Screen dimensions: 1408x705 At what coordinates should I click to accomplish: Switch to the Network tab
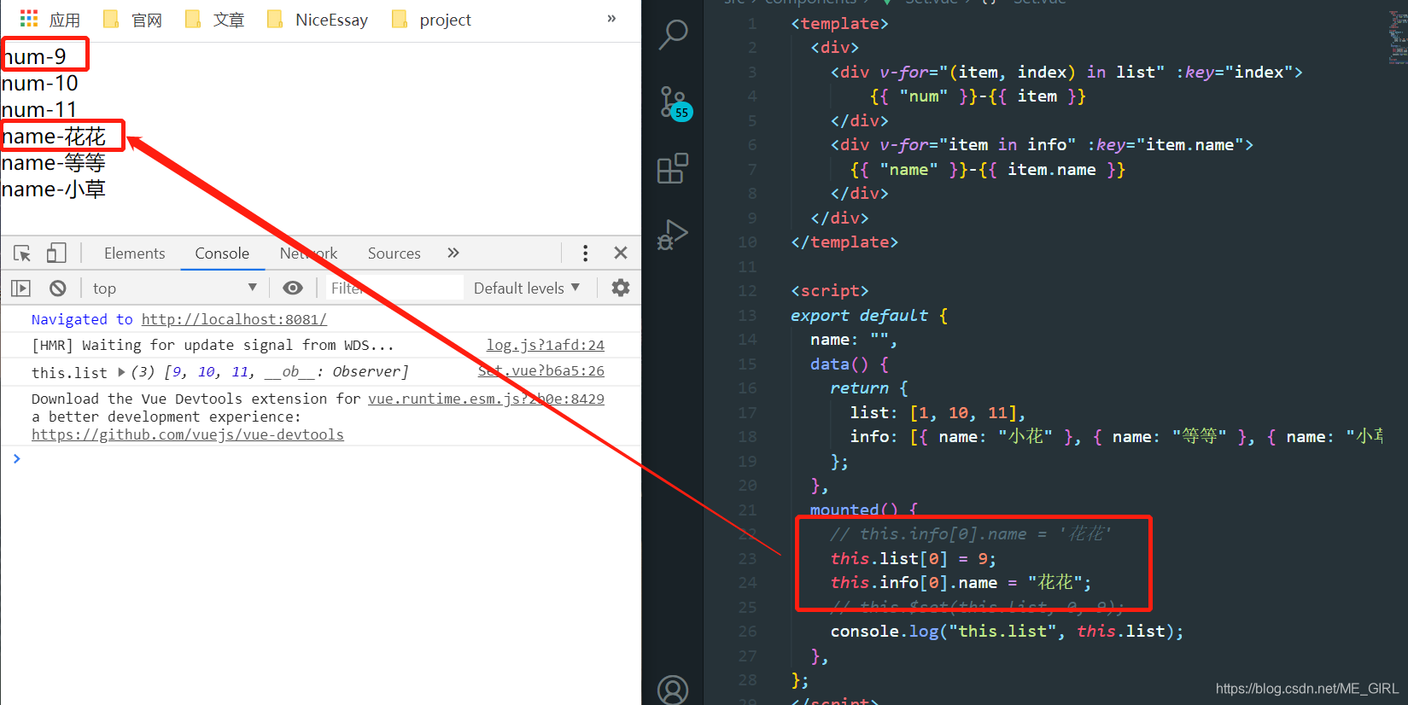pos(308,253)
